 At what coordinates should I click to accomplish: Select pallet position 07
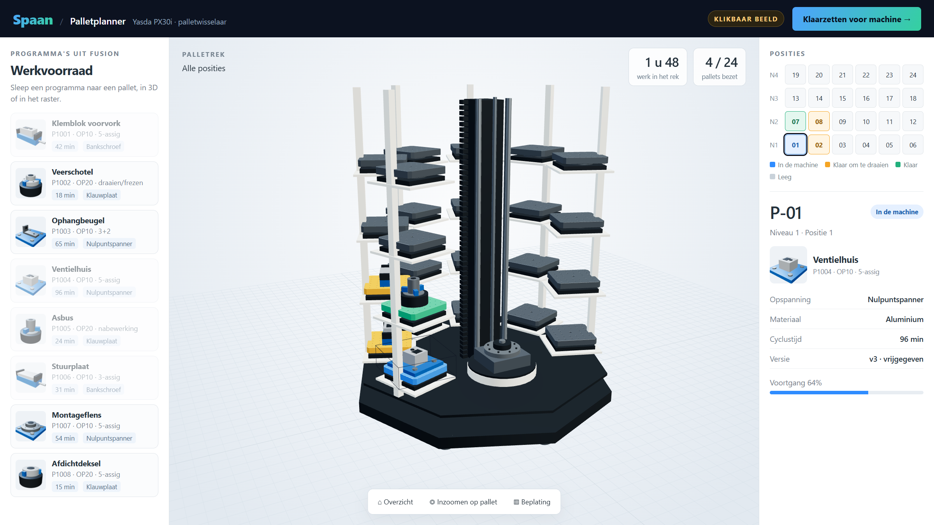point(795,121)
